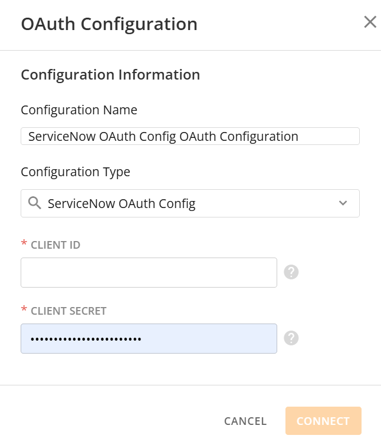Screen dimensions: 381x442
Task: Click the OAuth Configuration dialog title
Action: [109, 24]
